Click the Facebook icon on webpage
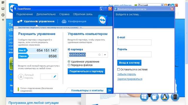Image resolution: width=188 pixels, height=105 pixels. coord(169,5)
